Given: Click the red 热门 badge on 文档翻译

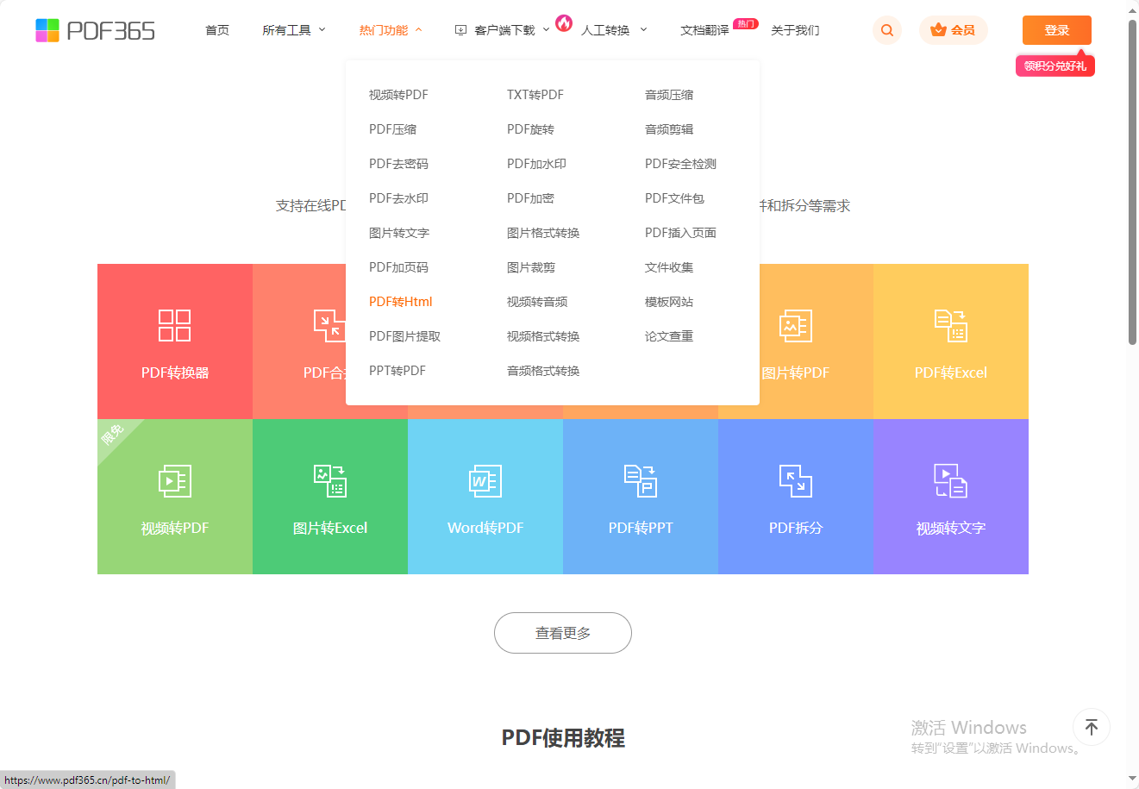Looking at the screenshot, I should click(745, 23).
